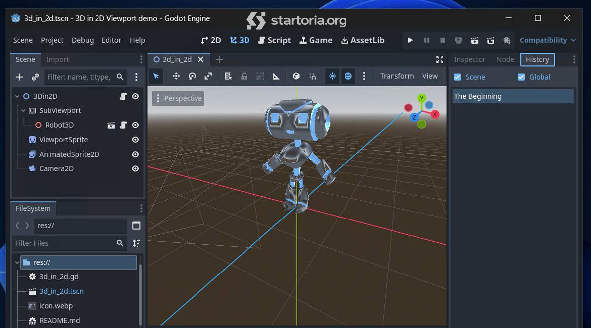The height and width of the screenshot is (328, 591).
Task: Open the Editor menu
Action: point(111,40)
